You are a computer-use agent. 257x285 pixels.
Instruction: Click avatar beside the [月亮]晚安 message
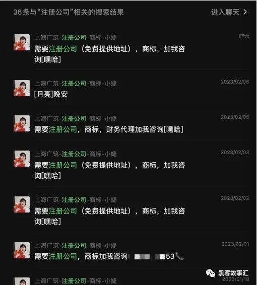click(22, 88)
